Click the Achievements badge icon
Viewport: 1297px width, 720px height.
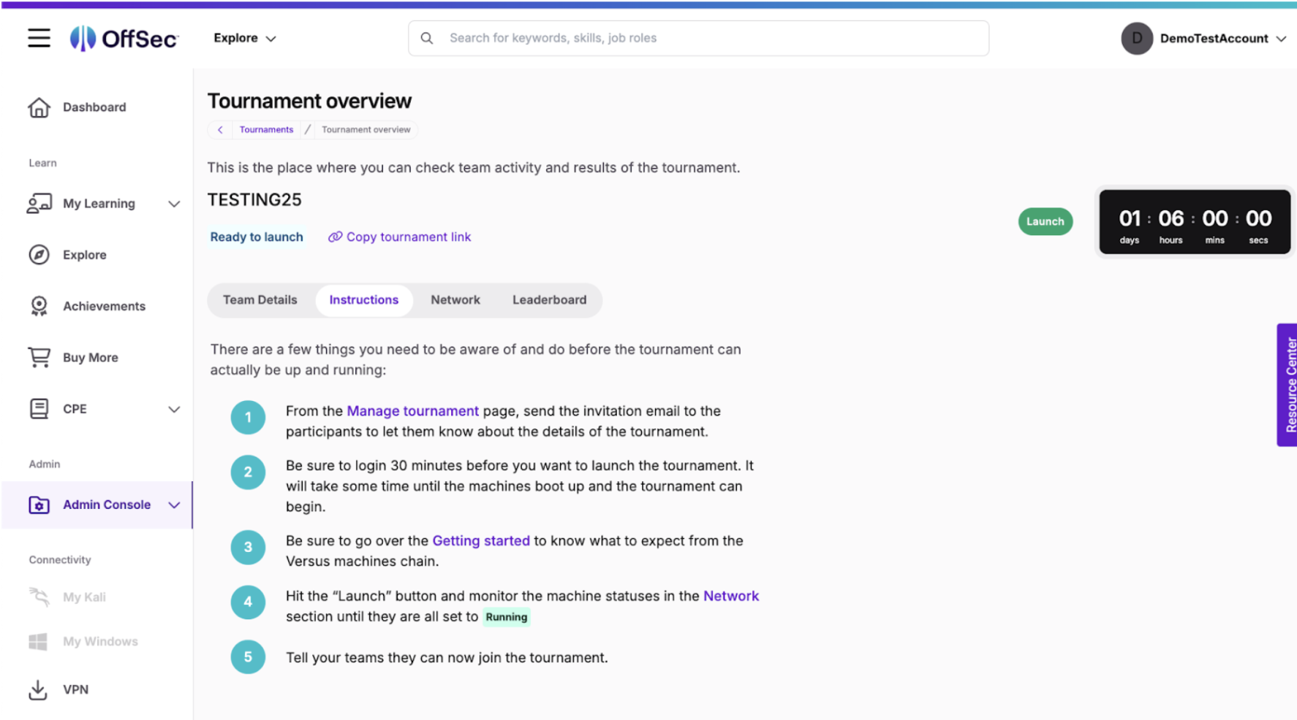(x=39, y=306)
